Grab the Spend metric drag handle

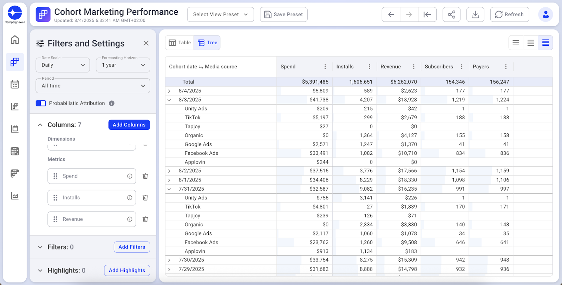point(55,176)
